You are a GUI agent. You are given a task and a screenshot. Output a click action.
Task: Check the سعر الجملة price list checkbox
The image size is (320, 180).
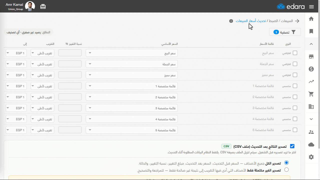(295, 64)
